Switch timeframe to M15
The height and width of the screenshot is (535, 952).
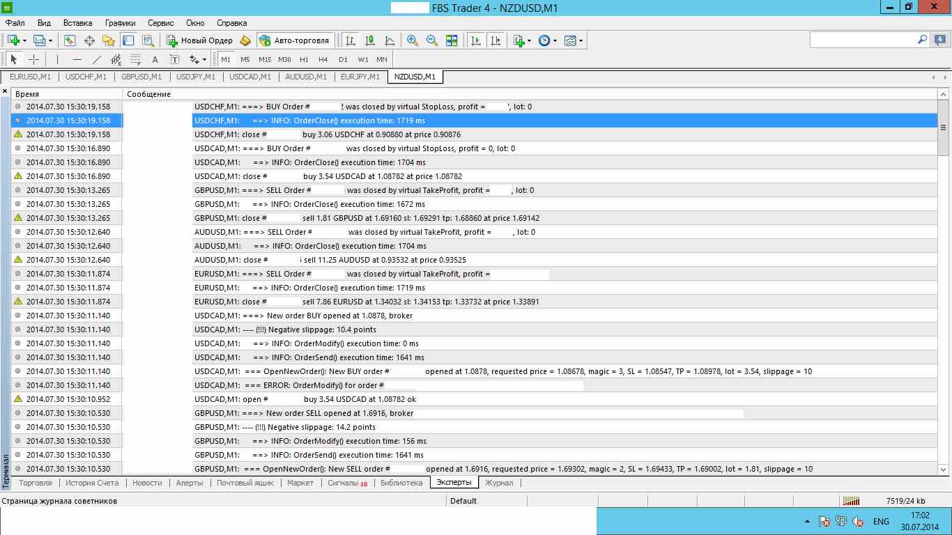tap(265, 59)
